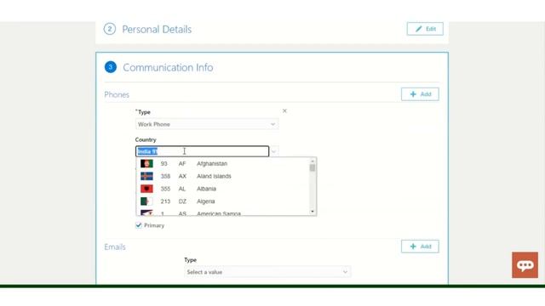The width and height of the screenshot is (545, 306).
Task: Click the Afghanistan flag icon
Action: coord(146,163)
